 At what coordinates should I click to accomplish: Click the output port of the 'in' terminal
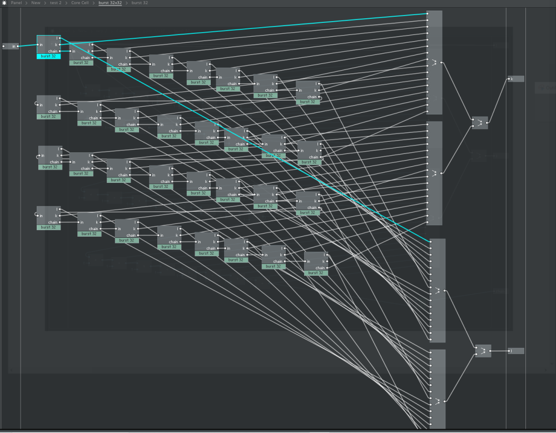click(18, 46)
